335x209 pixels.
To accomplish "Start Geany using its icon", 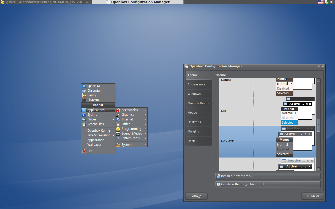I will (84, 95).
